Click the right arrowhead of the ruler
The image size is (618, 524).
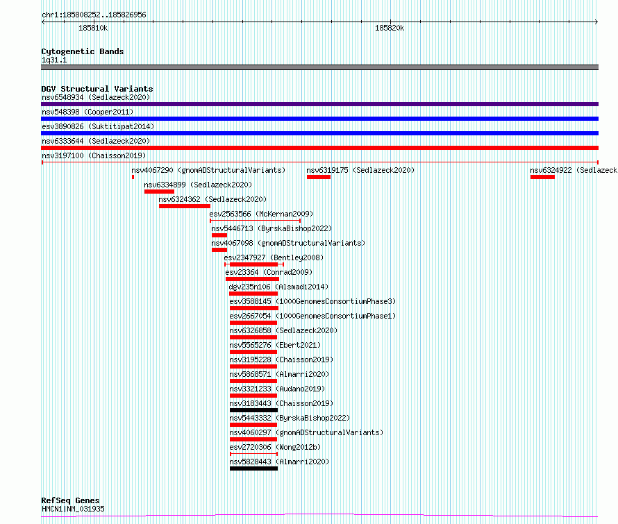(x=596, y=22)
